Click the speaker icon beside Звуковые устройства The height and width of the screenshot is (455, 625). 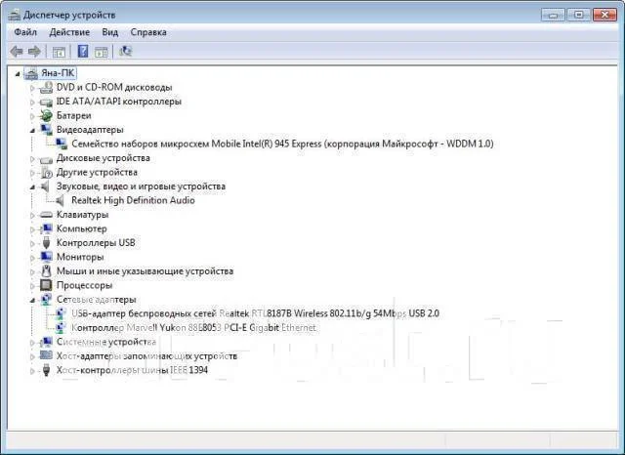click(x=46, y=186)
